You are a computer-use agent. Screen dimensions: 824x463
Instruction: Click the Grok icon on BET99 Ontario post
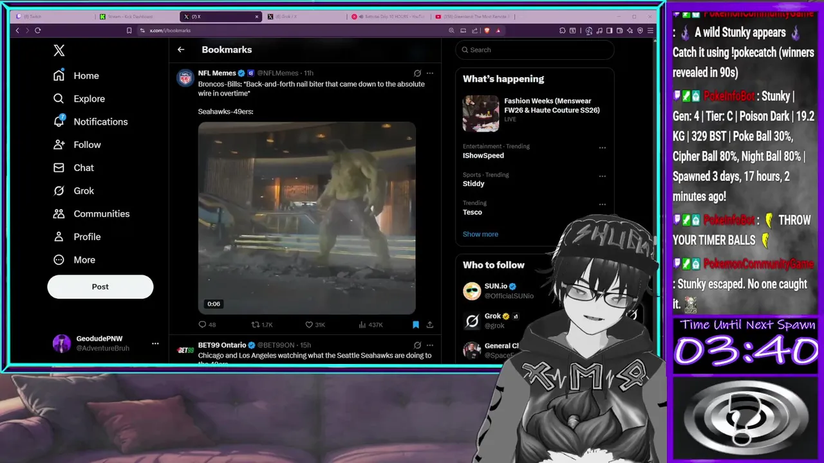point(417,345)
